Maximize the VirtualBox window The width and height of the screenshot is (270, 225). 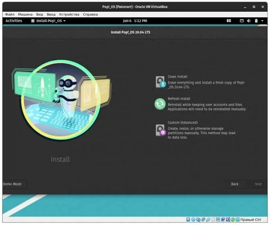(x=254, y=7)
